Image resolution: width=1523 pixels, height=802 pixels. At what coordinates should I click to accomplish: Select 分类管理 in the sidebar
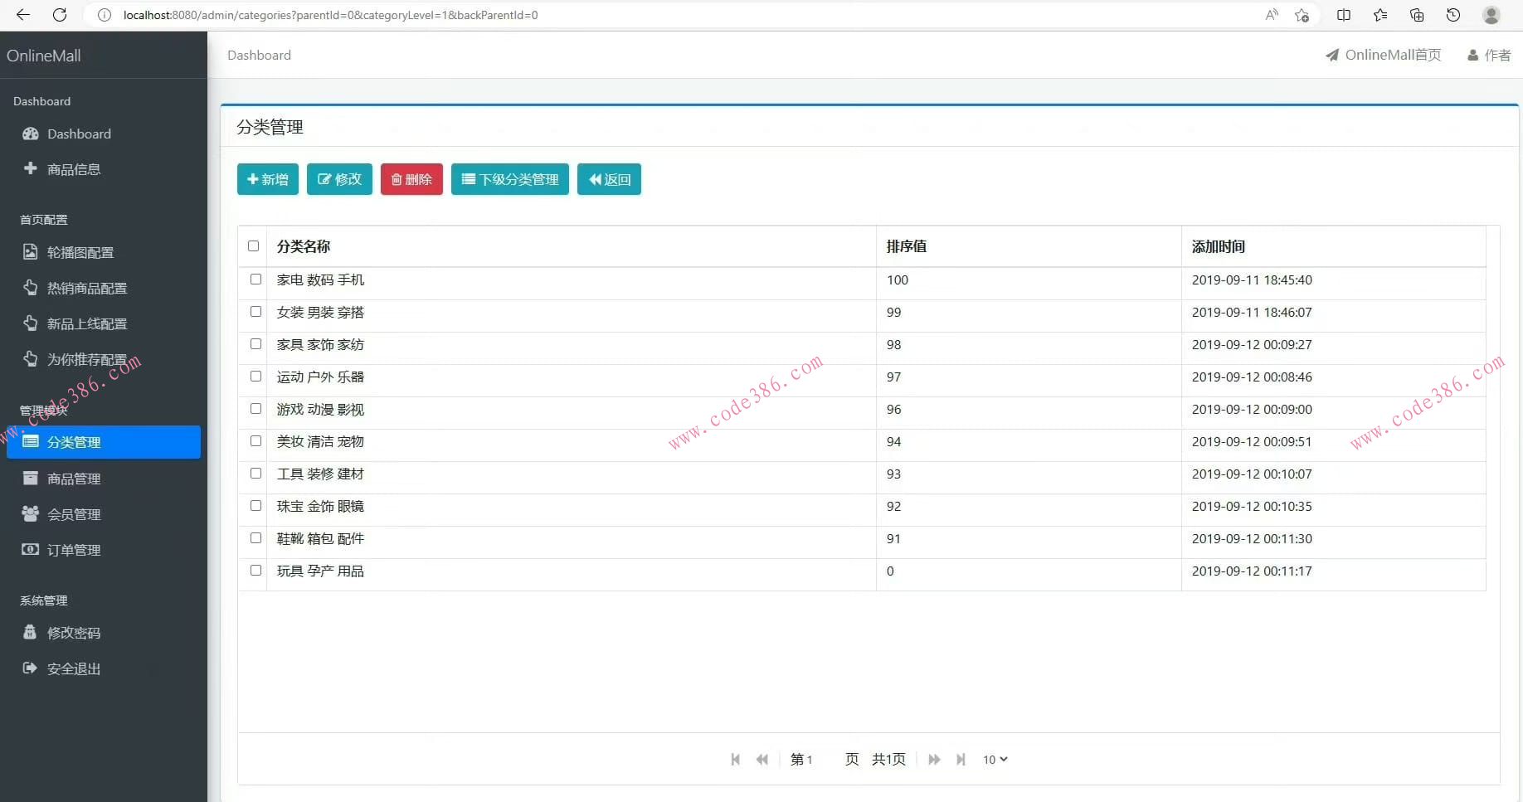click(104, 442)
